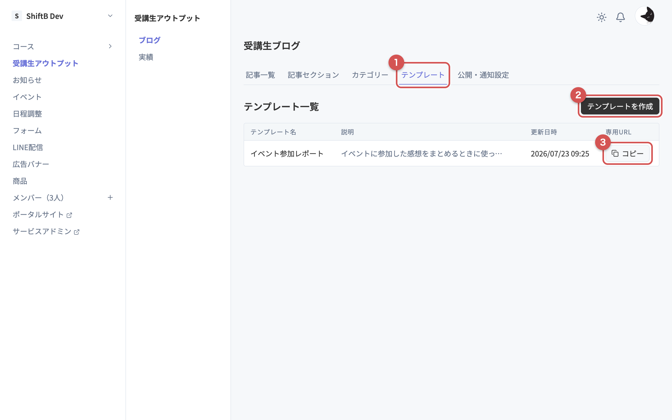Switch to the 記事セクション tab
The height and width of the screenshot is (420, 672).
pyautogui.click(x=313, y=75)
